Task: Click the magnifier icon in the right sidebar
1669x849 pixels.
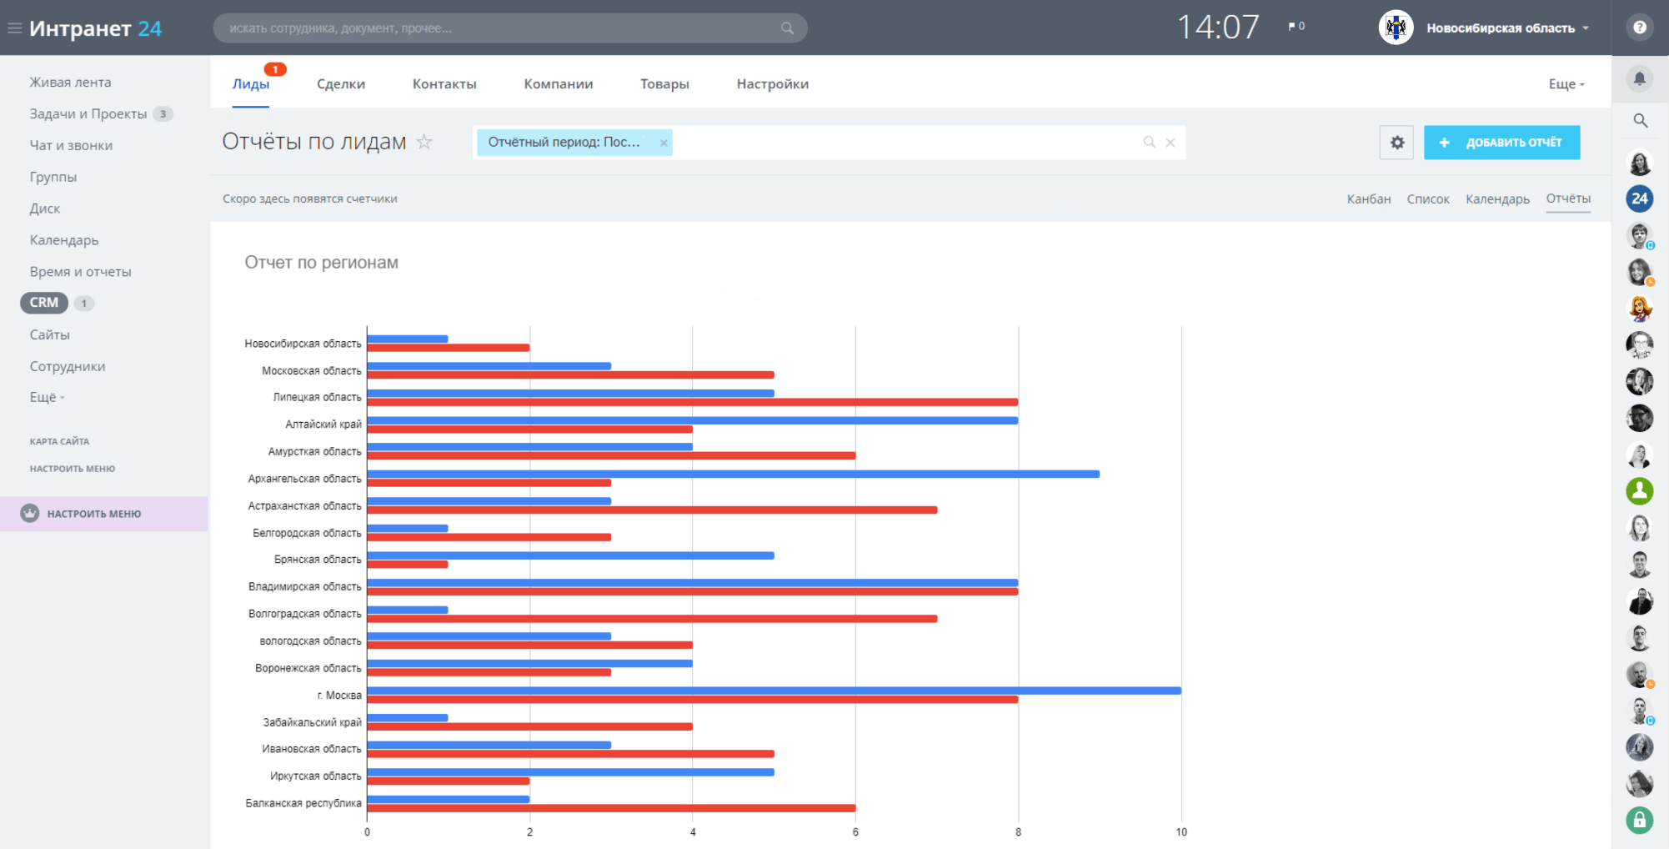Action: tap(1640, 121)
